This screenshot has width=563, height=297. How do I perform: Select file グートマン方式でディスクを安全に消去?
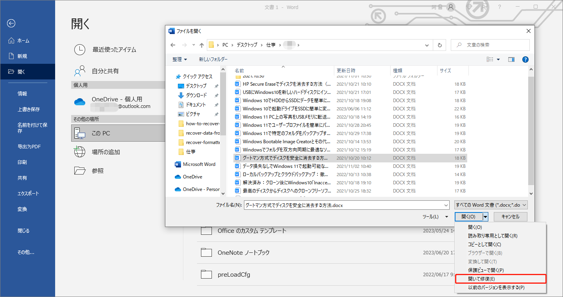pos(350,158)
